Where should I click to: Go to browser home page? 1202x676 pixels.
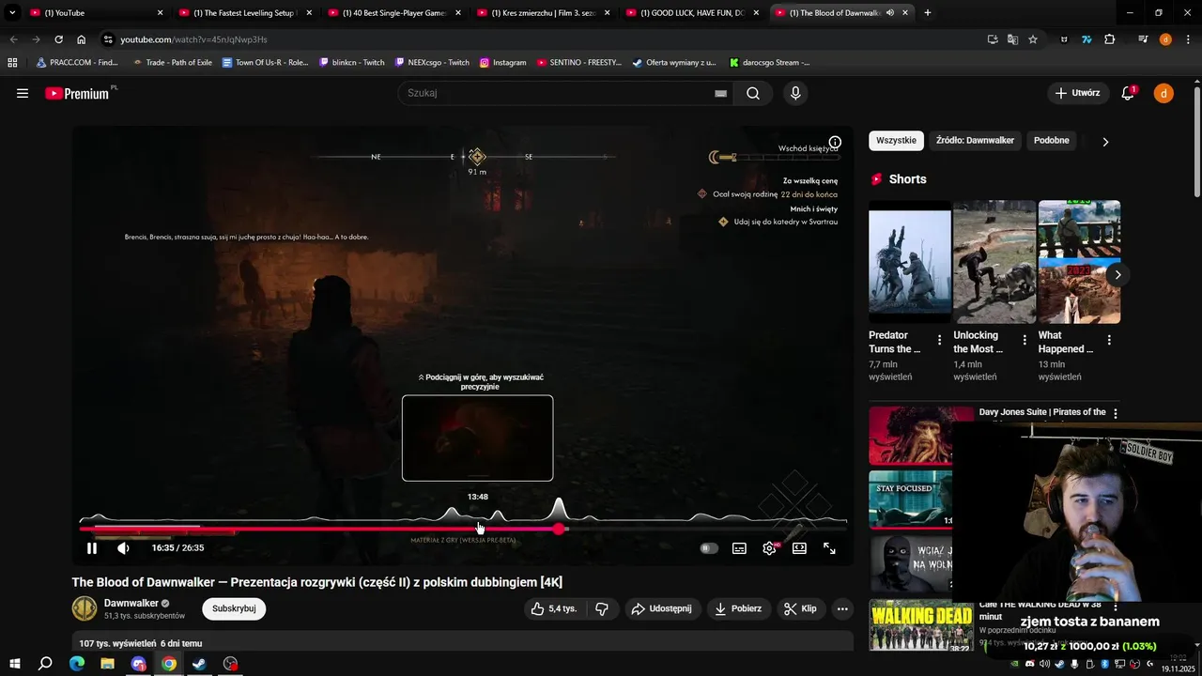tap(82, 39)
